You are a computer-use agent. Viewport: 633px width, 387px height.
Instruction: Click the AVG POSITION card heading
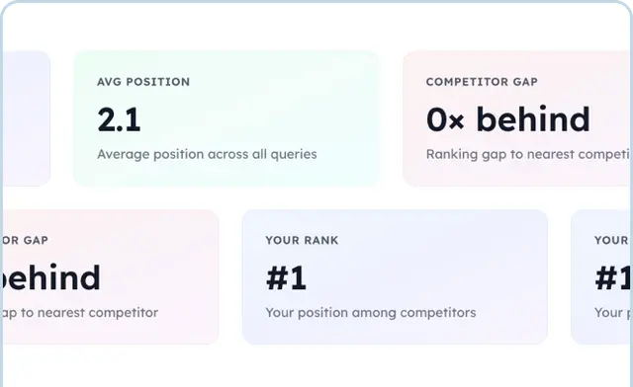pyautogui.click(x=143, y=82)
